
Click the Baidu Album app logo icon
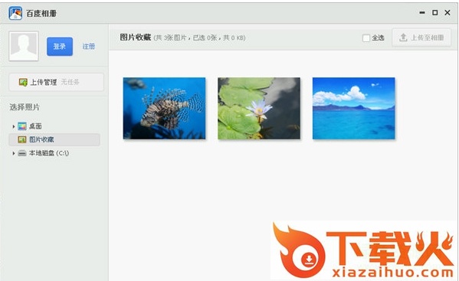[x=15, y=13]
